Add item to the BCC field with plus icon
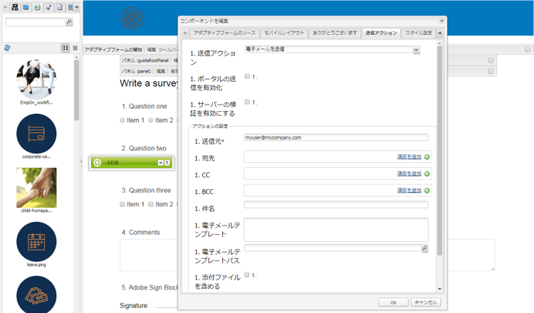This screenshot has width=534, height=313. point(426,191)
